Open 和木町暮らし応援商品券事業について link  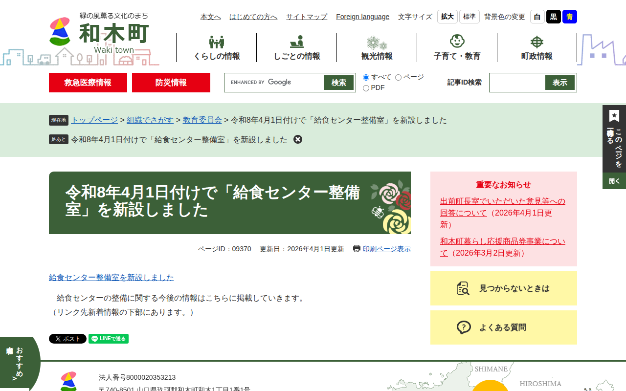[503, 247]
